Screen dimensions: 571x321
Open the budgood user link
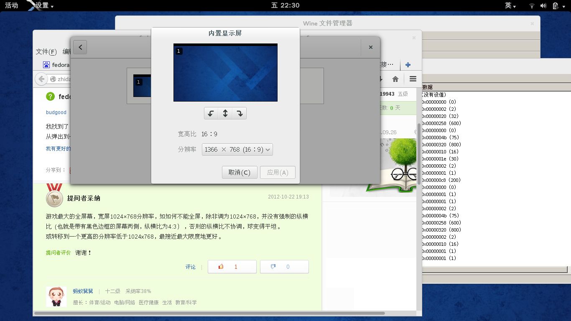tap(56, 112)
